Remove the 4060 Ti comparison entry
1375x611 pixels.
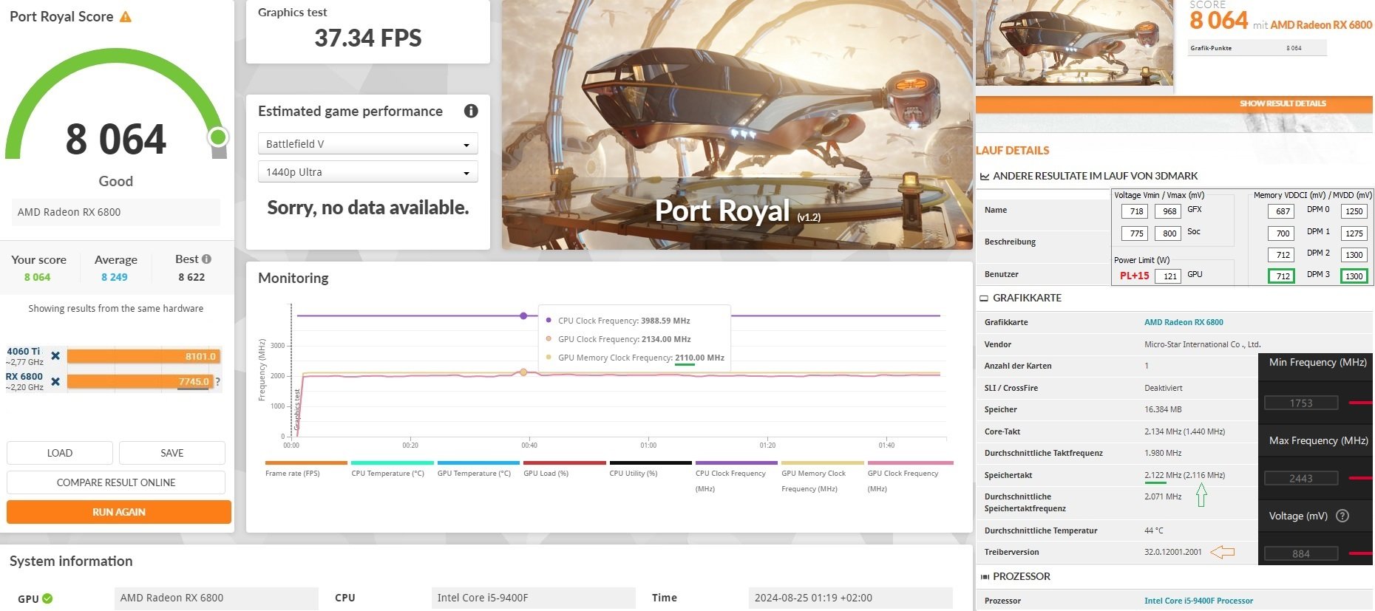click(55, 356)
